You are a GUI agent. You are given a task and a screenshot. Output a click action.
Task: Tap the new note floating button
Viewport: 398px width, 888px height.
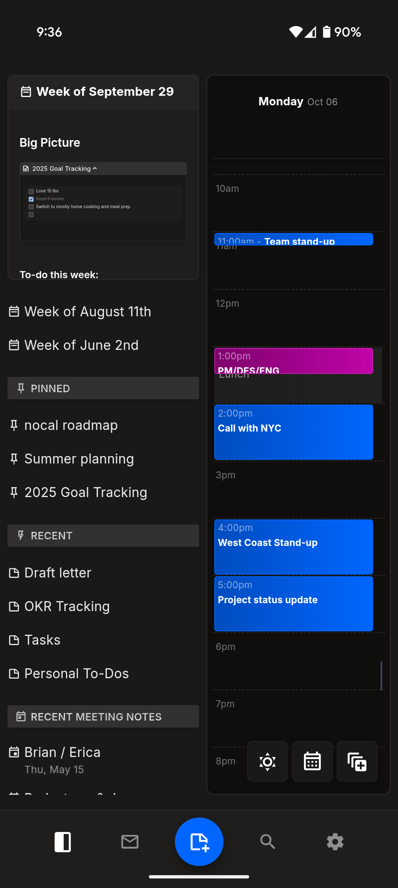pos(199,842)
